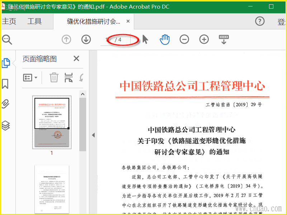Click thumbnail scrollbar up arrow

pos(83,94)
